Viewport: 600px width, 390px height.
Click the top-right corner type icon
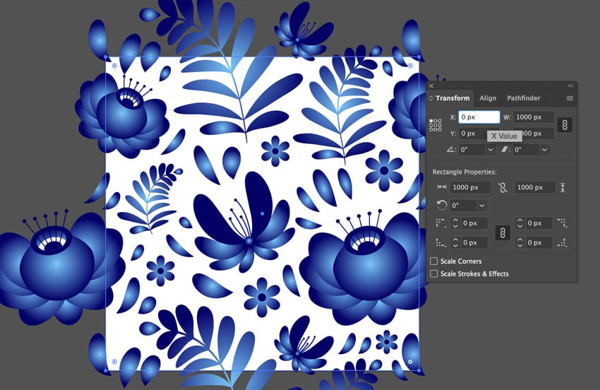click(563, 223)
